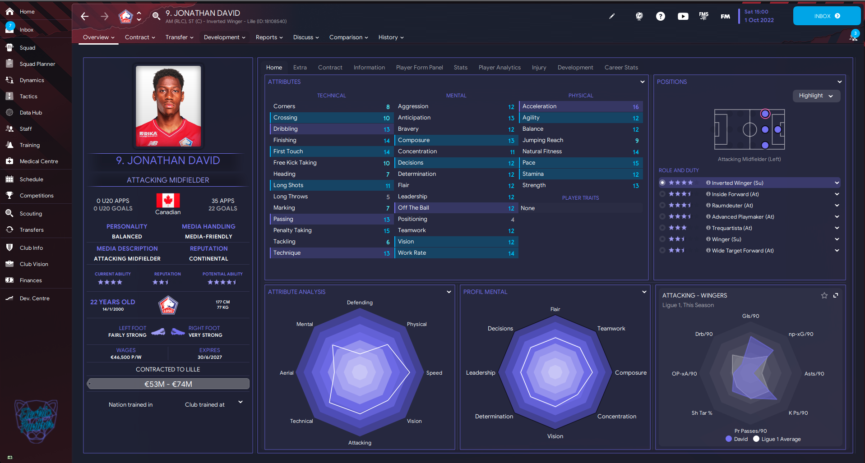Open the Transfer menu
The width and height of the screenshot is (865, 463).
coord(179,37)
